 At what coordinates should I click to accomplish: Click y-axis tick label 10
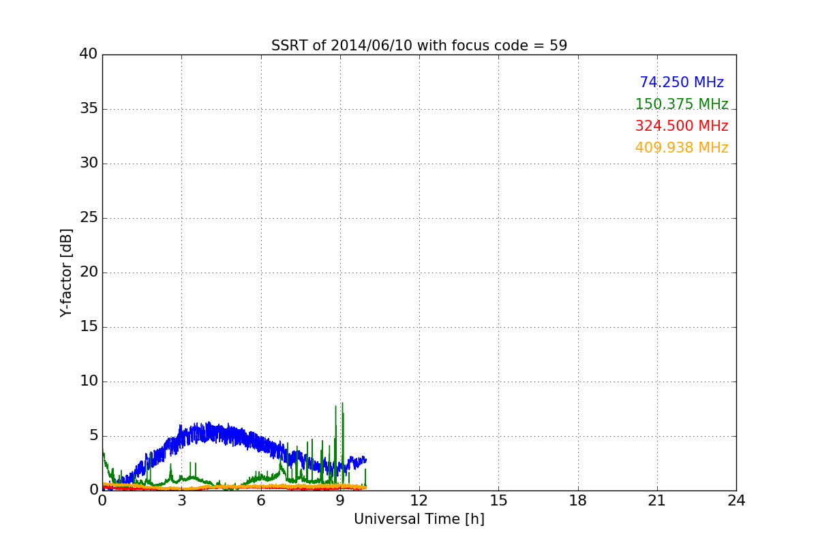coord(89,381)
